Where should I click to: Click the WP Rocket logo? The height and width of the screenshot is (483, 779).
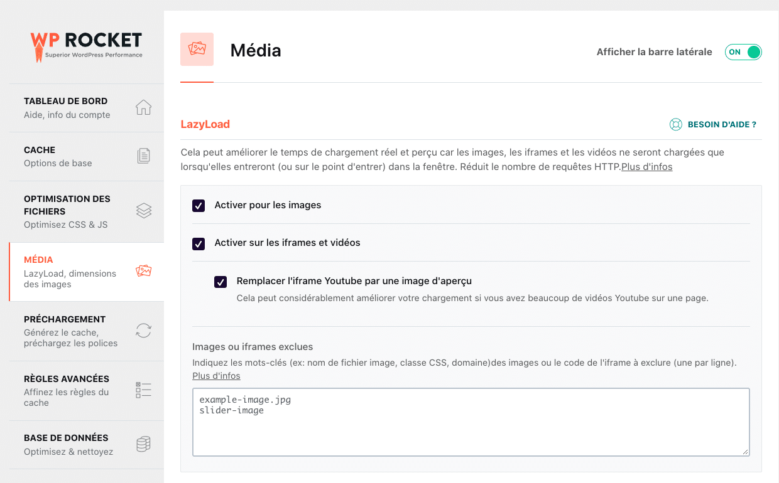(87, 46)
